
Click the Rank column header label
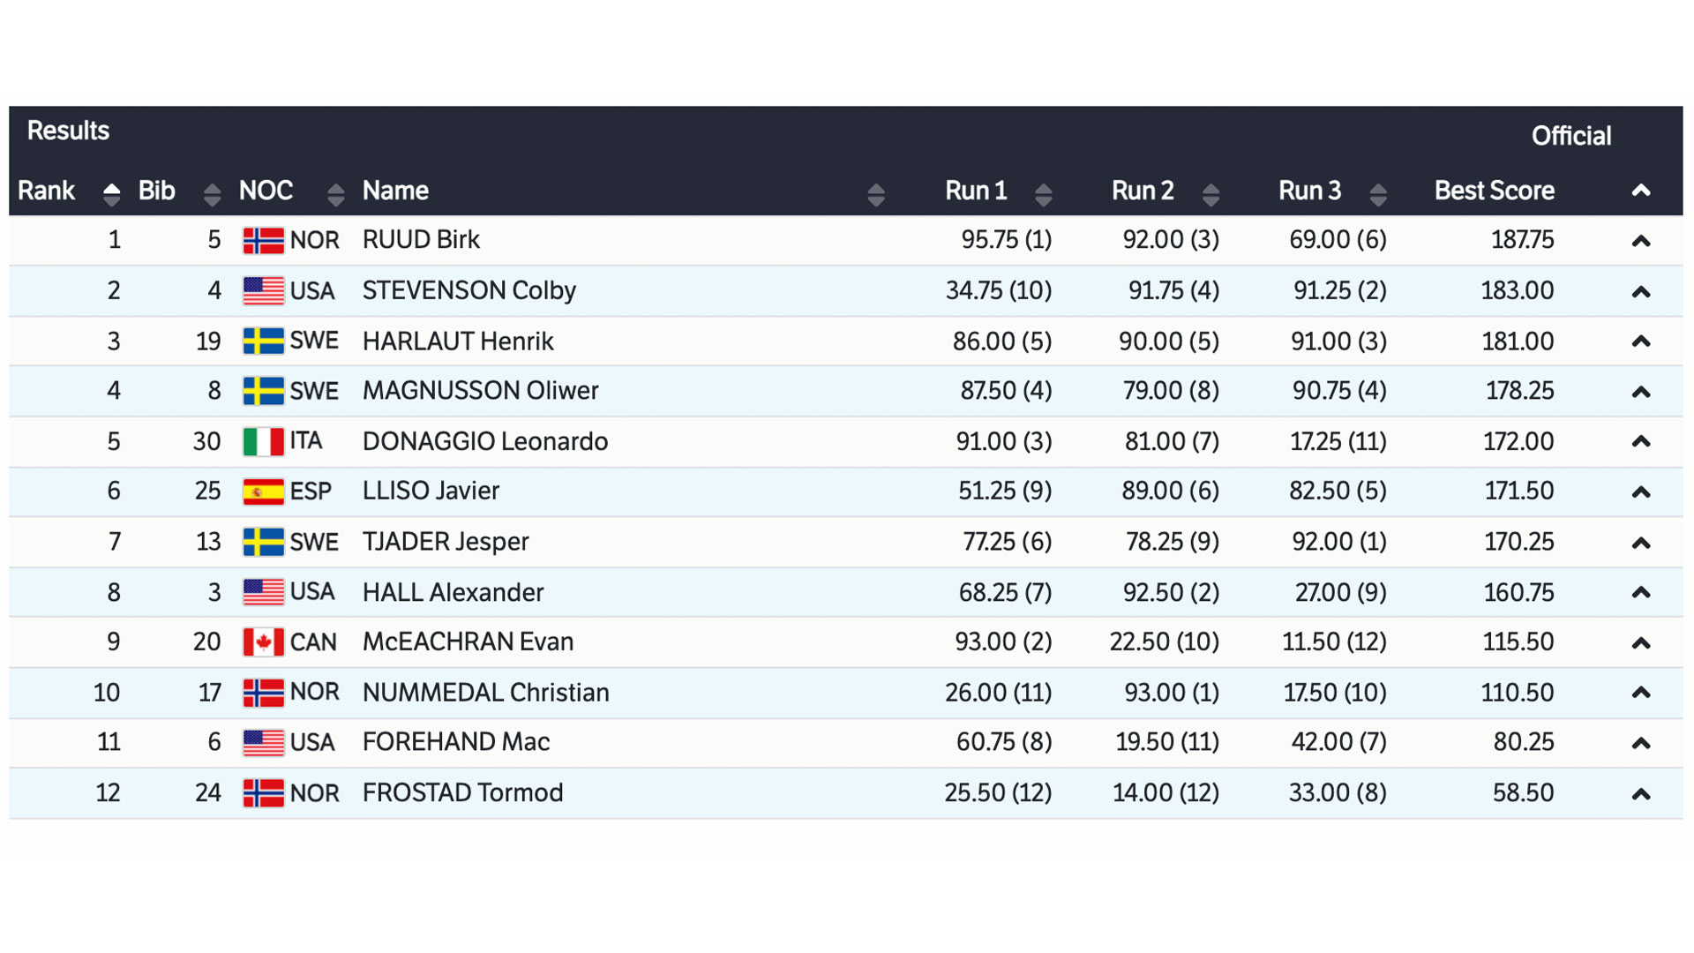(x=47, y=191)
